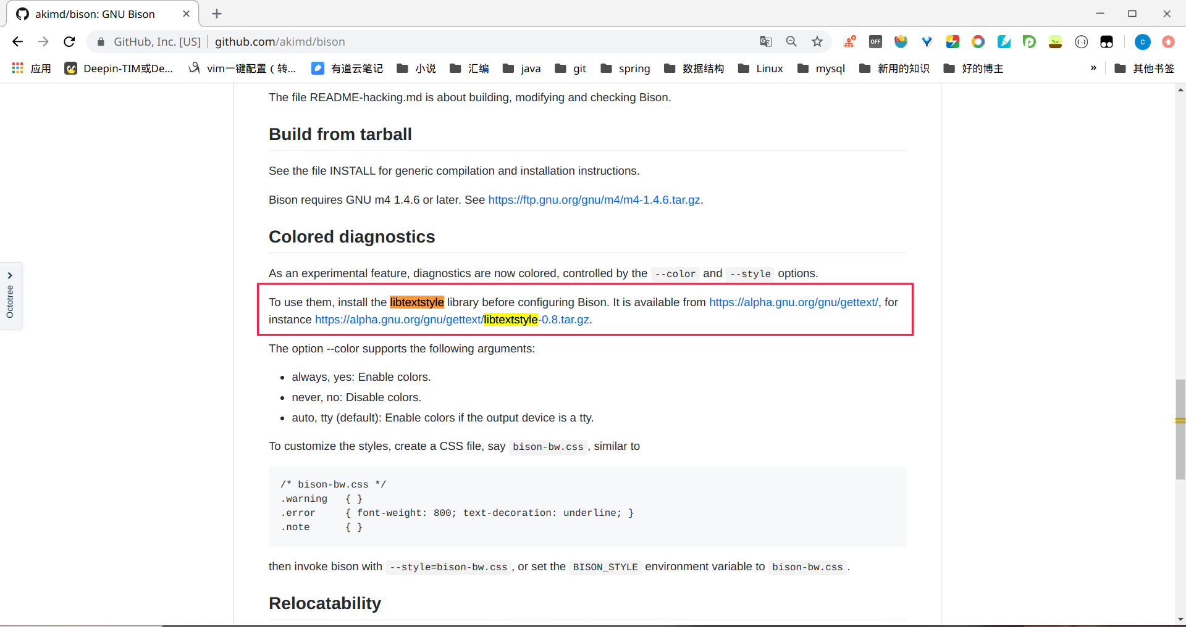Open the blue profile avatar

1142,41
